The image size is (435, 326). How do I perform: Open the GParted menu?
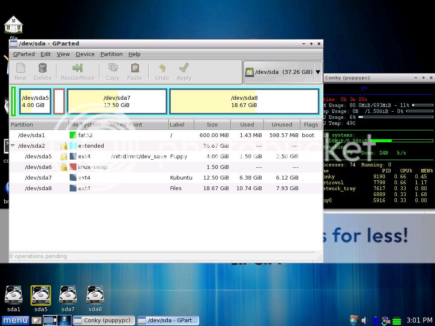pos(24,54)
